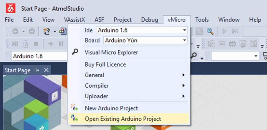Select Buy Full Licence
Viewport: 267px width, 130px height.
tap(105, 64)
